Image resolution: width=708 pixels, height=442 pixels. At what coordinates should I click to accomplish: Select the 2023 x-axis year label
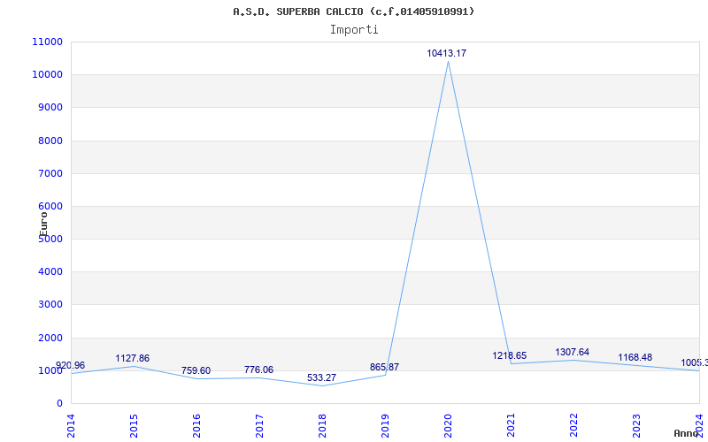636,426
